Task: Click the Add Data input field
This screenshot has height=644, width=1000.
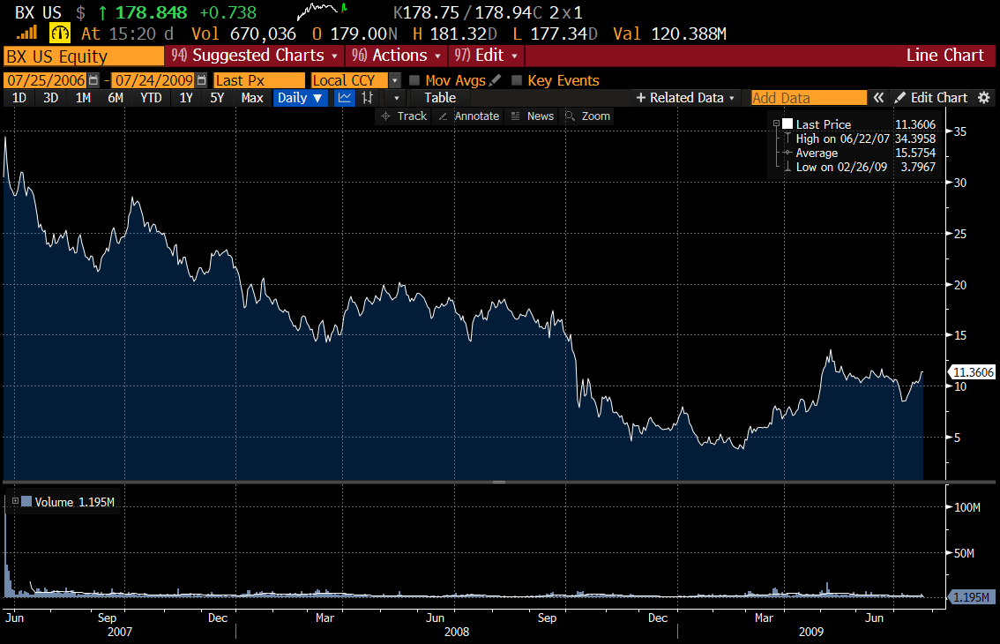Action: pos(809,98)
